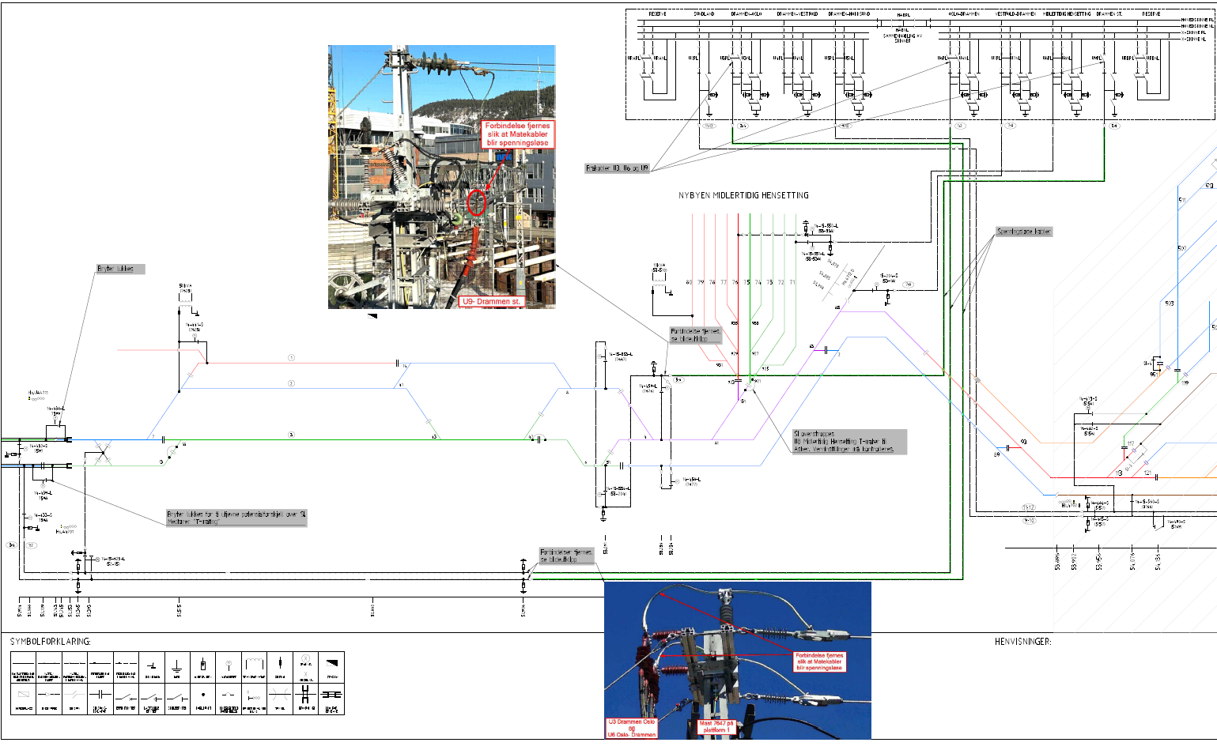Click track number 75 label

pos(746,282)
